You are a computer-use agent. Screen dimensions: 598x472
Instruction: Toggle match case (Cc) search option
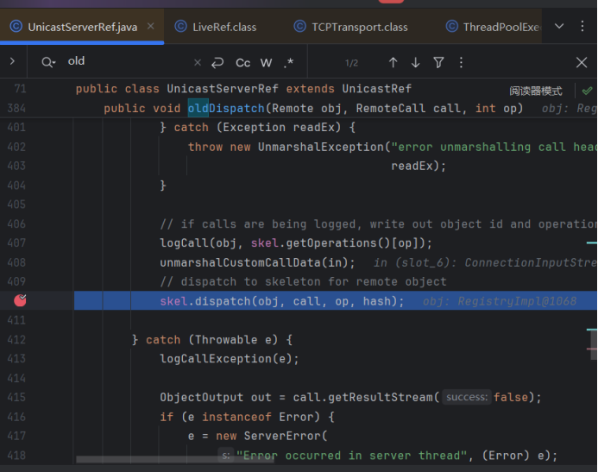tap(243, 62)
